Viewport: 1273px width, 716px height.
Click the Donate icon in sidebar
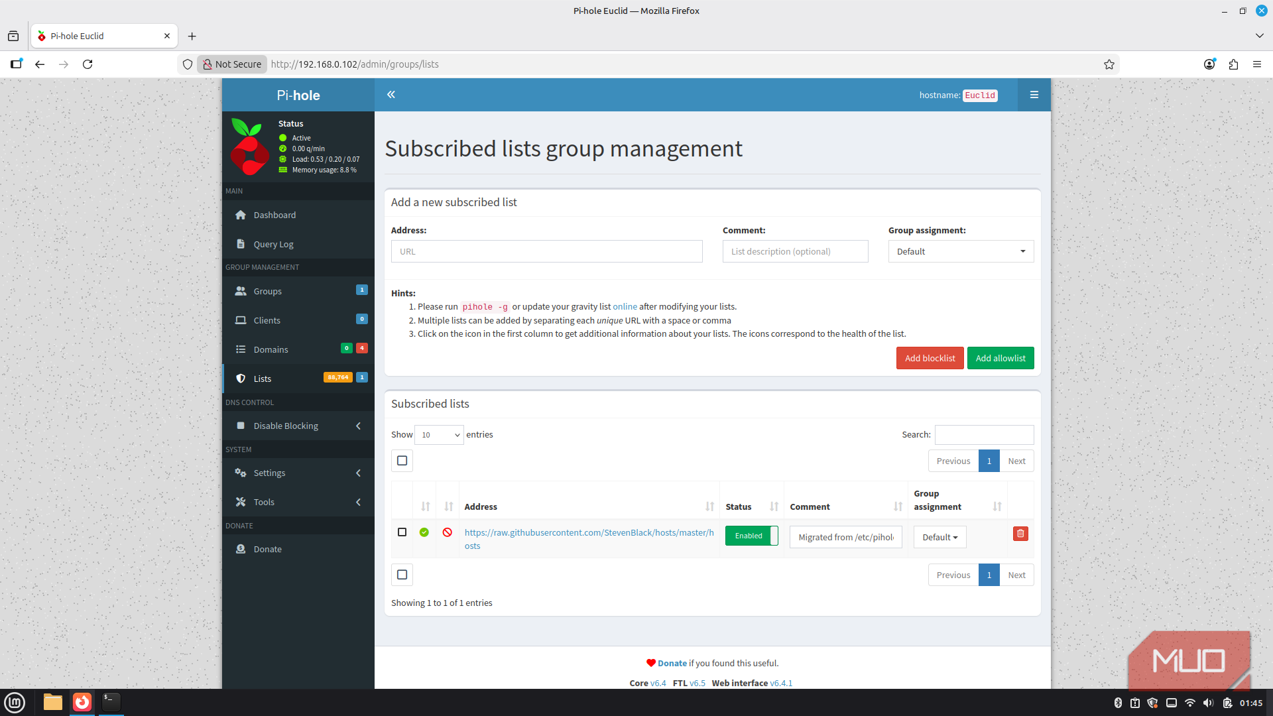click(241, 549)
